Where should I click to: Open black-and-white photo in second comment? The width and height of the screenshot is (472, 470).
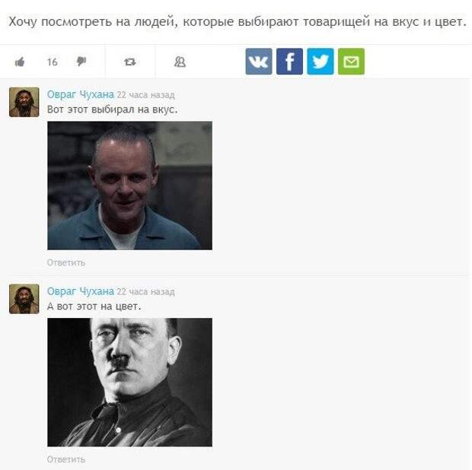129,383
